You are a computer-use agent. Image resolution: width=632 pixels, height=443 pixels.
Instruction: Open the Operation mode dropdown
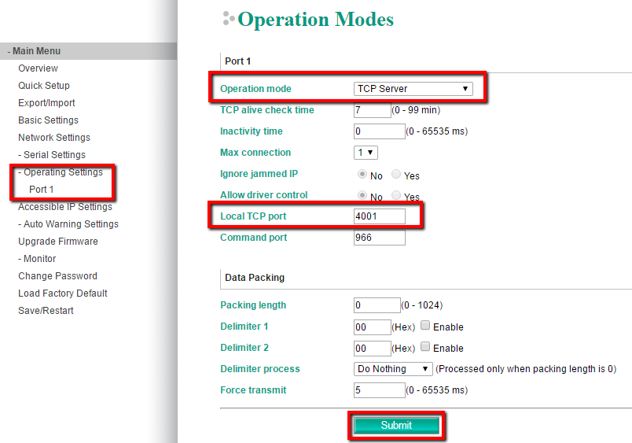(x=413, y=89)
